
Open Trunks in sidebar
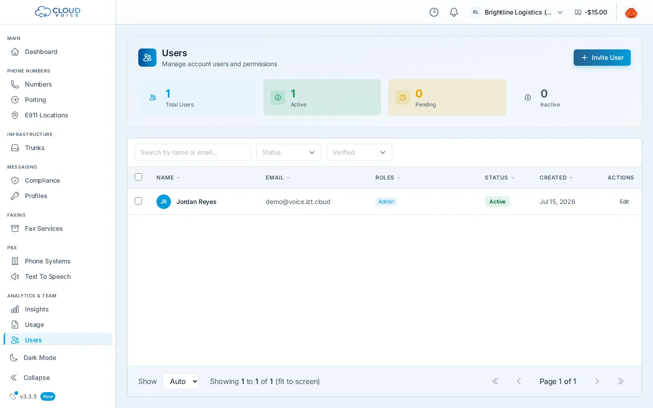click(58, 148)
